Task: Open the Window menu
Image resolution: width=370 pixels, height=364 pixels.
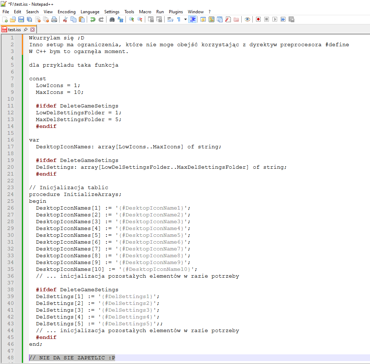Action: click(196, 11)
